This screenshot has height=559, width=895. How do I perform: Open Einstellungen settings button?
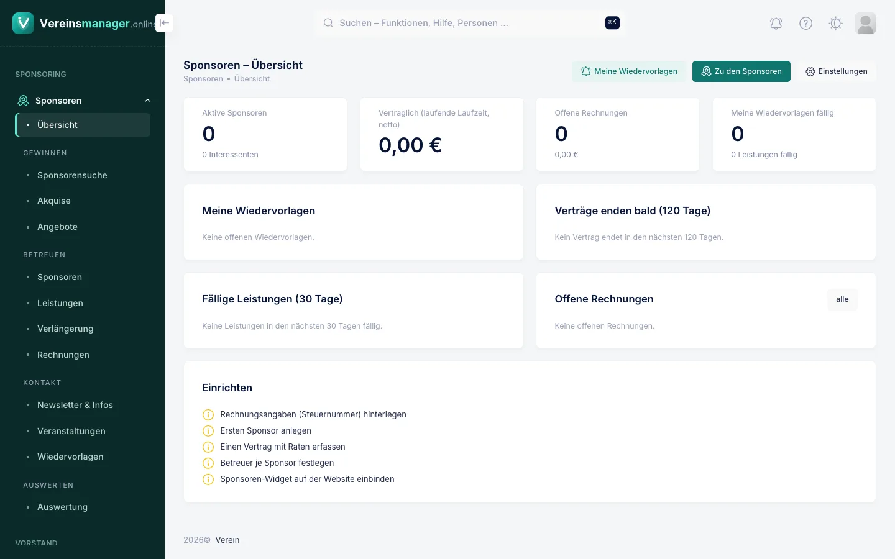pyautogui.click(x=837, y=71)
